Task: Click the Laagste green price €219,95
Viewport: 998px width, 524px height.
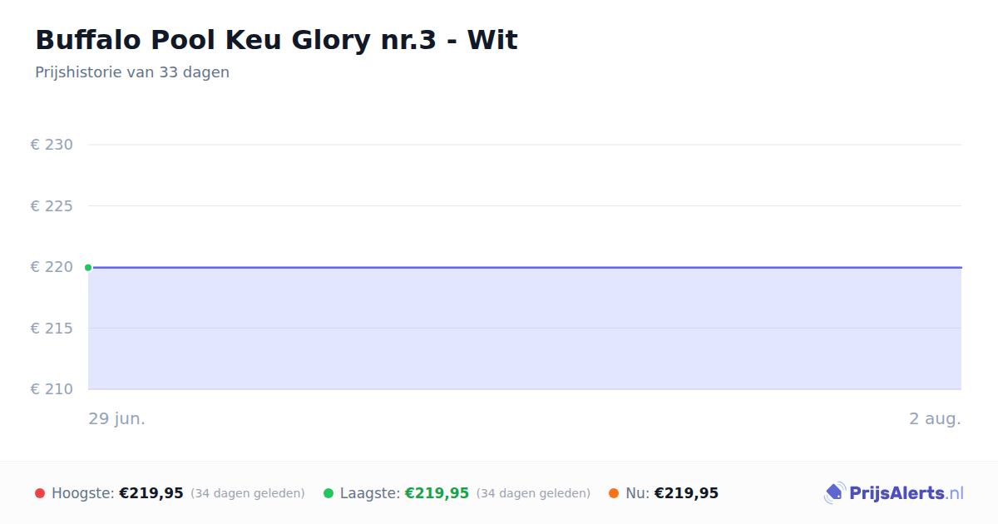Action: 437,493
